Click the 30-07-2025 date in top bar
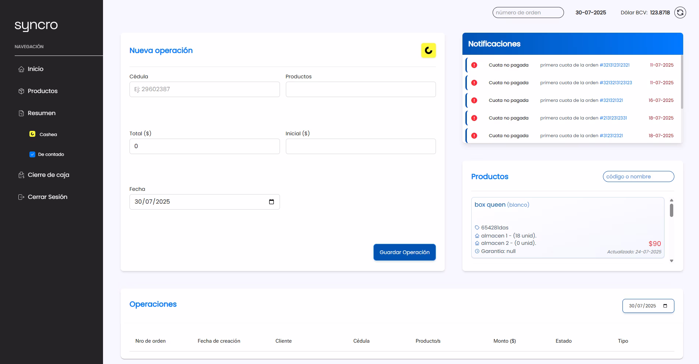The width and height of the screenshot is (699, 364). (591, 13)
